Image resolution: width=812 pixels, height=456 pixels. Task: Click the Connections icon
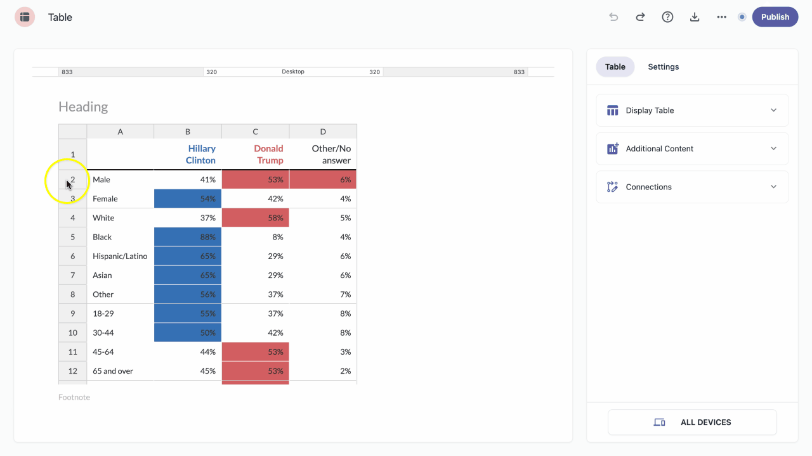(x=612, y=187)
